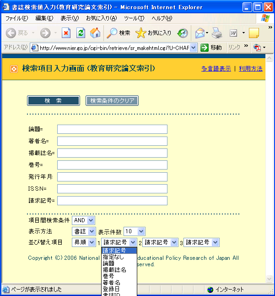Click into the 発行年月 input field

click(113, 177)
